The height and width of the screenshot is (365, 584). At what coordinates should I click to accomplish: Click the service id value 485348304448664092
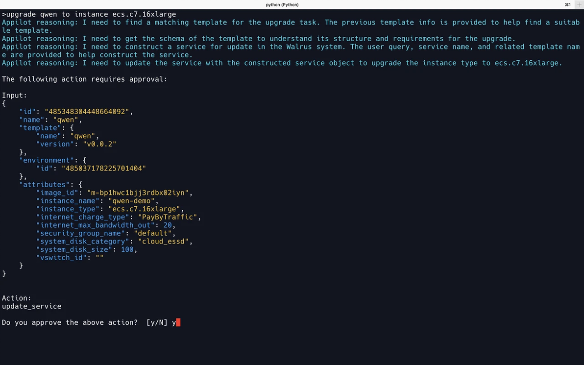point(87,111)
